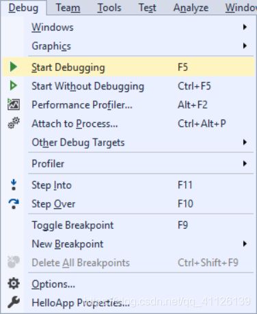The height and width of the screenshot is (314, 257).
Task: Click the Attach to Process gears icon
Action: click(x=14, y=123)
